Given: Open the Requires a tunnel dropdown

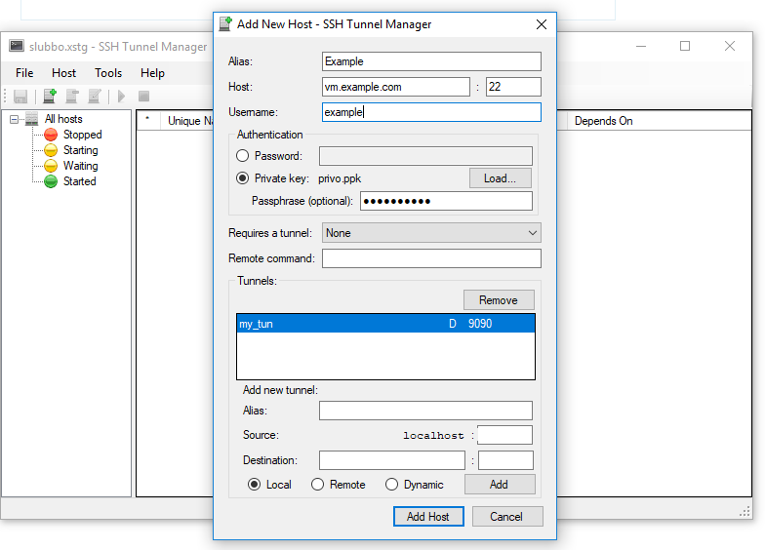Looking at the screenshot, I should pyautogui.click(x=431, y=233).
